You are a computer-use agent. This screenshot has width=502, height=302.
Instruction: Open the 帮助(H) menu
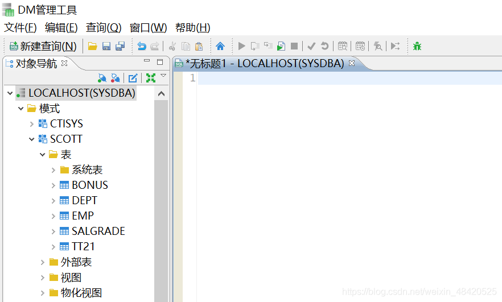(x=193, y=28)
